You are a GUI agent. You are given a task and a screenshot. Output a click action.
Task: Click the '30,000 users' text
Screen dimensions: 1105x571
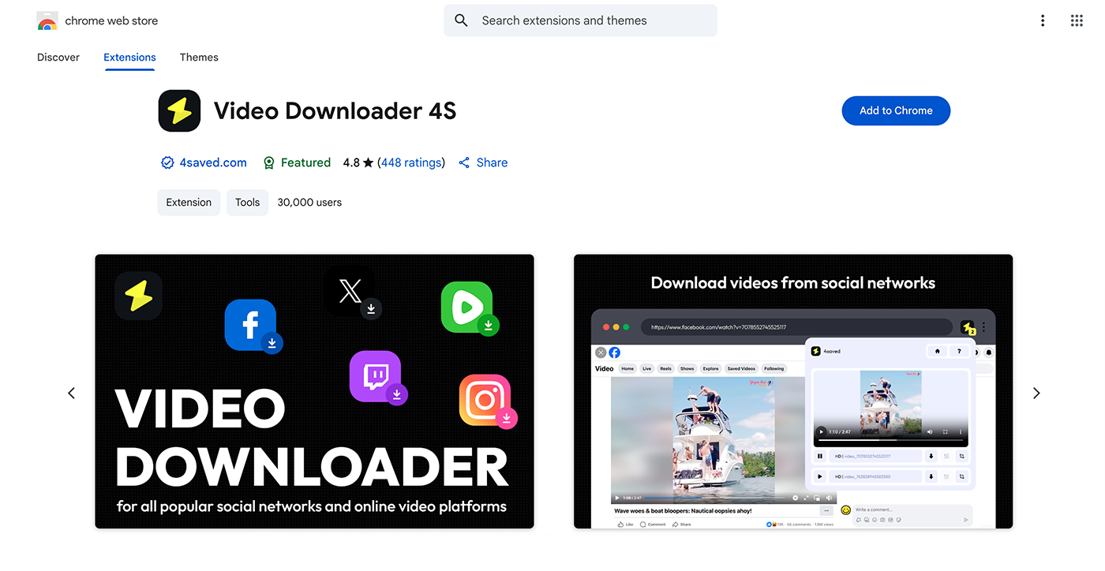coord(309,202)
